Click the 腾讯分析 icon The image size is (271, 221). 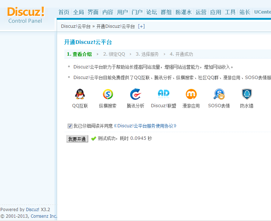pyautogui.click(x=135, y=94)
